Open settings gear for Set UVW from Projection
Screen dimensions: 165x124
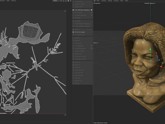pos(91,10)
